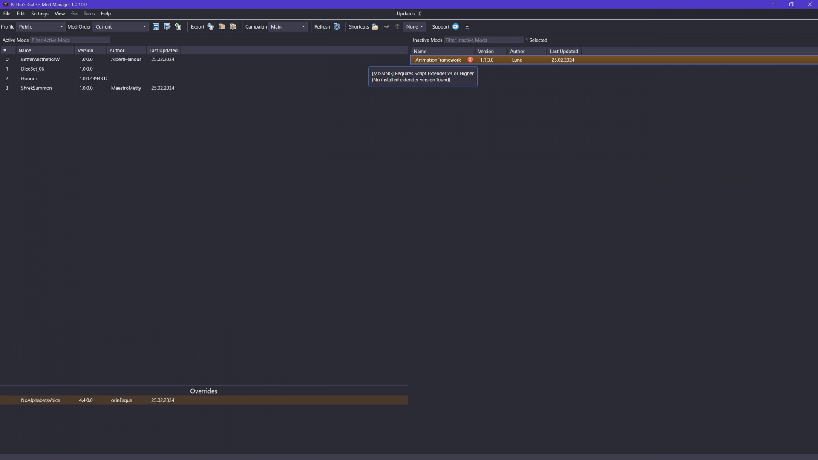The height and width of the screenshot is (460, 818).
Task: Expand the Mod Order Current dropdown
Action: click(x=121, y=26)
